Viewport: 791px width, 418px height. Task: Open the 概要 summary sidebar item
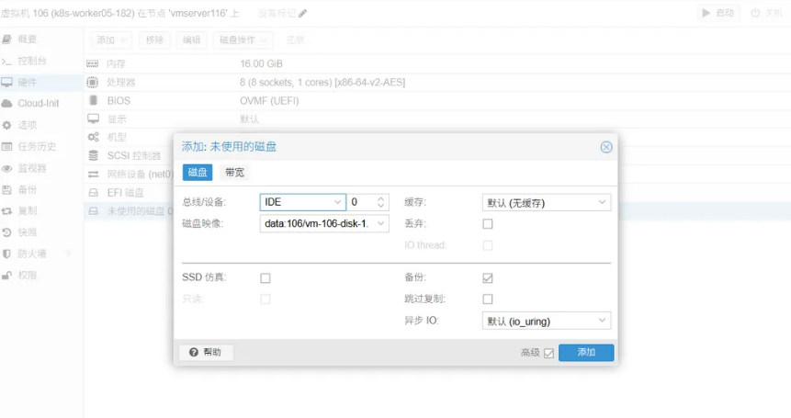[27, 40]
